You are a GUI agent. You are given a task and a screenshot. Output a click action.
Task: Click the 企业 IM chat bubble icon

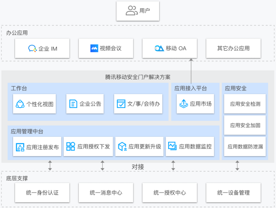tap(32, 48)
